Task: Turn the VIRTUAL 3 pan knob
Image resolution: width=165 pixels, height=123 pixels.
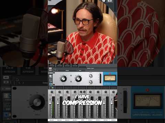Action: point(106,92)
